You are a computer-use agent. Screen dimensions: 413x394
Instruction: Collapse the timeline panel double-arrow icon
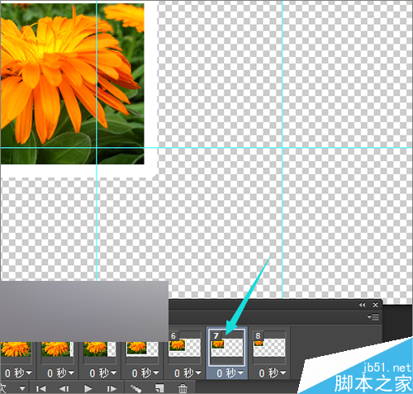363,305
